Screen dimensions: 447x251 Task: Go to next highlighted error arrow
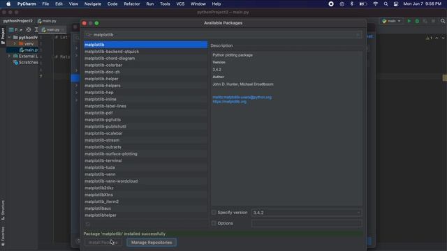coord(443,38)
